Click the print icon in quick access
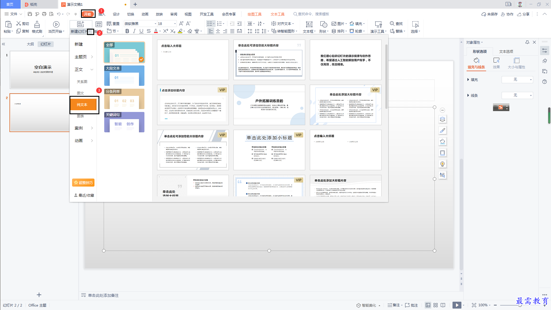This screenshot has height=310, width=551. (44, 14)
